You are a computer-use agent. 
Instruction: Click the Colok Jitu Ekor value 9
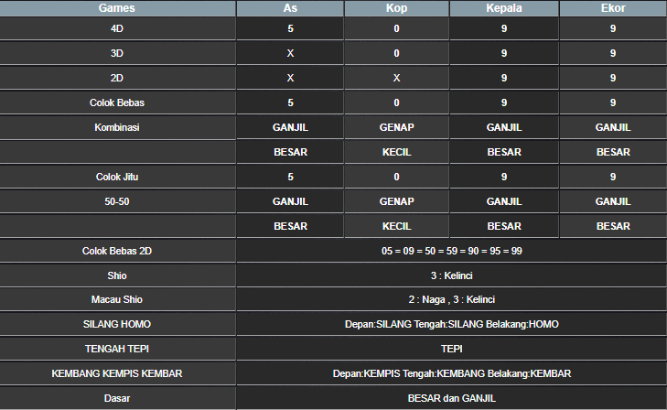tap(613, 177)
